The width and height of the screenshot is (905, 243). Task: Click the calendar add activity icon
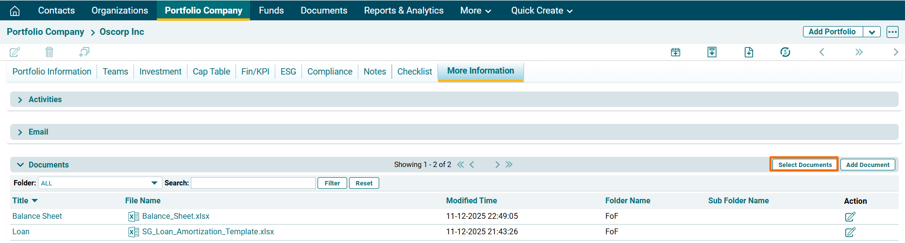click(675, 52)
